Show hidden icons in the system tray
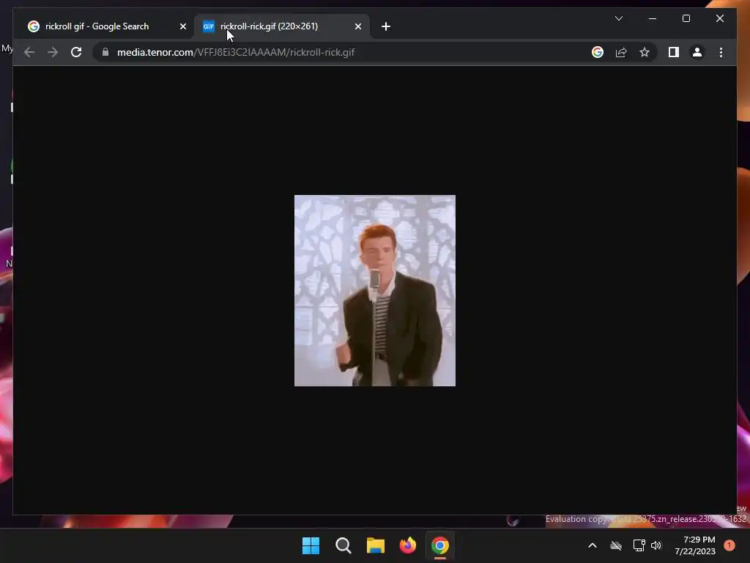The height and width of the screenshot is (563, 750). (592, 545)
